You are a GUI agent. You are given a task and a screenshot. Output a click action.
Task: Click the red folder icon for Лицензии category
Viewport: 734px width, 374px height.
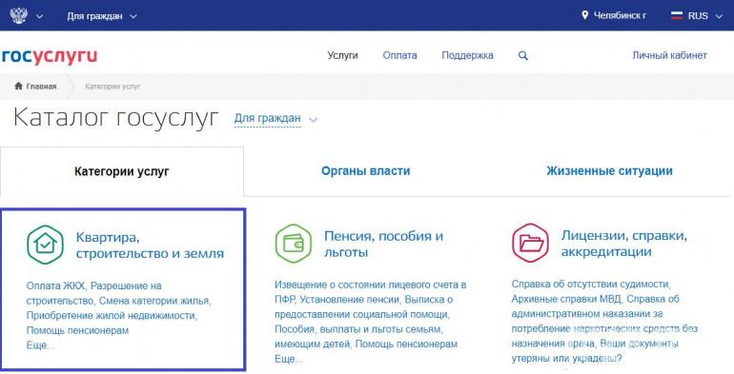point(530,243)
